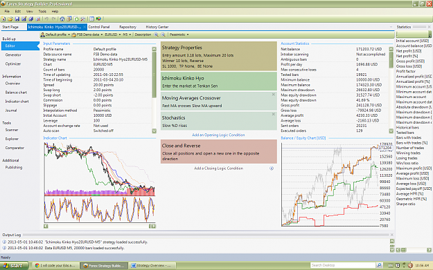
Task: Remove the Stochastics slot with its X
Action: tap(274, 114)
